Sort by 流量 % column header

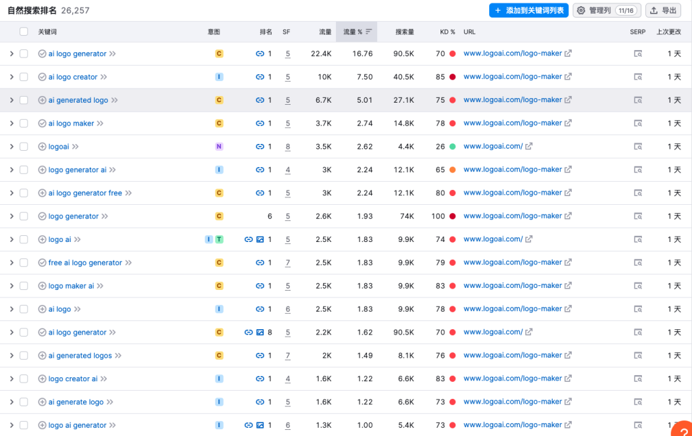(x=357, y=32)
